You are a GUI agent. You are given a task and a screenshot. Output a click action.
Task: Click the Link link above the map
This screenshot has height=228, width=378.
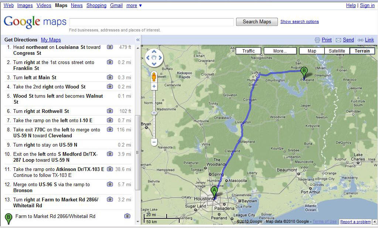(370, 40)
